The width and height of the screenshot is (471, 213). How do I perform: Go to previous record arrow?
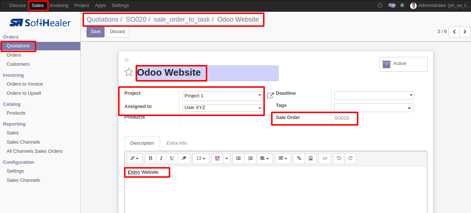[x=454, y=32]
